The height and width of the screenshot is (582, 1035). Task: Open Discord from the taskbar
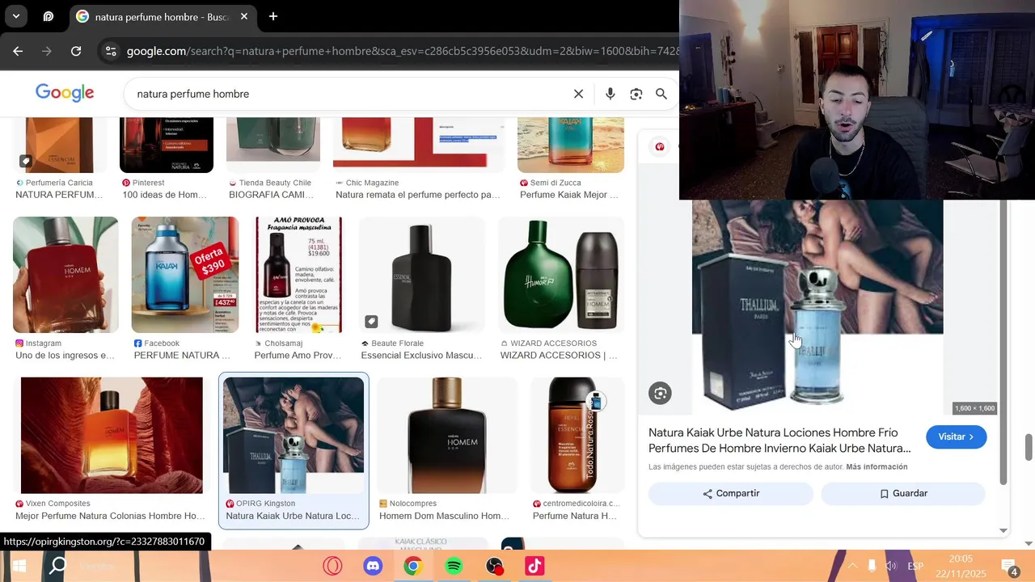373,566
